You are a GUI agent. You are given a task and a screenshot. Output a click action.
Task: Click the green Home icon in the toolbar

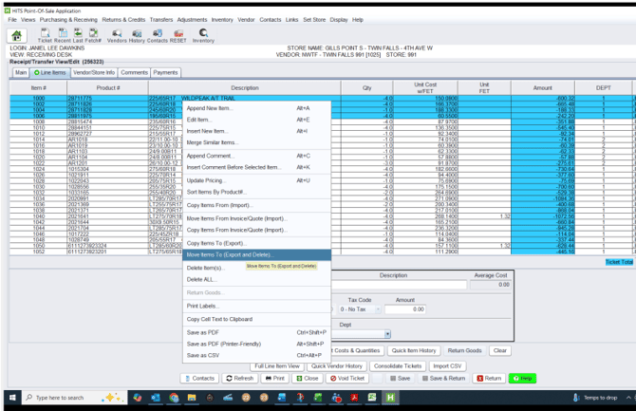(17, 36)
